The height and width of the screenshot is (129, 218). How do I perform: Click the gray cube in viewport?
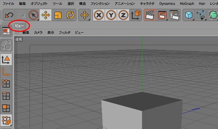pyautogui.click(x=142, y=111)
